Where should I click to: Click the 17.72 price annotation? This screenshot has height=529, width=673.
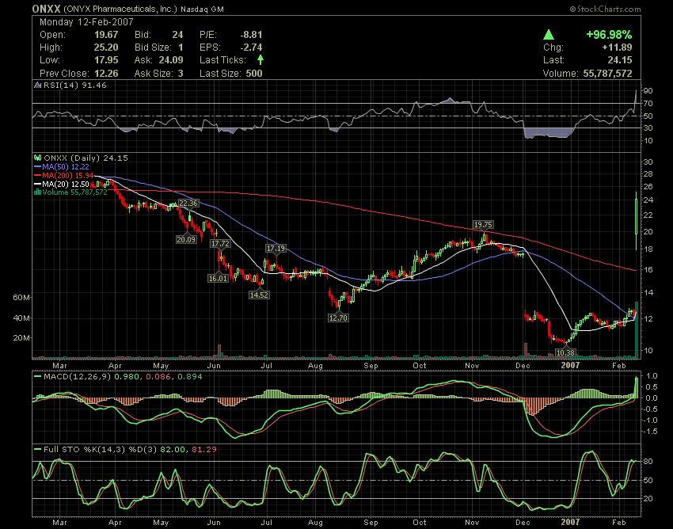pos(220,243)
